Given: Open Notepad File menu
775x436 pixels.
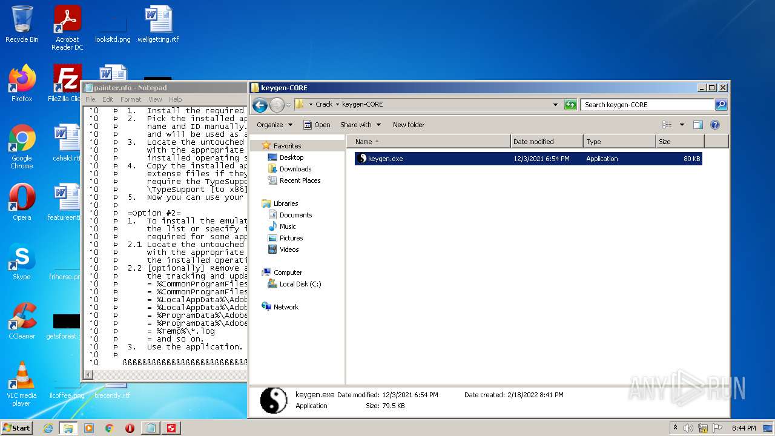Looking at the screenshot, I should pos(90,99).
